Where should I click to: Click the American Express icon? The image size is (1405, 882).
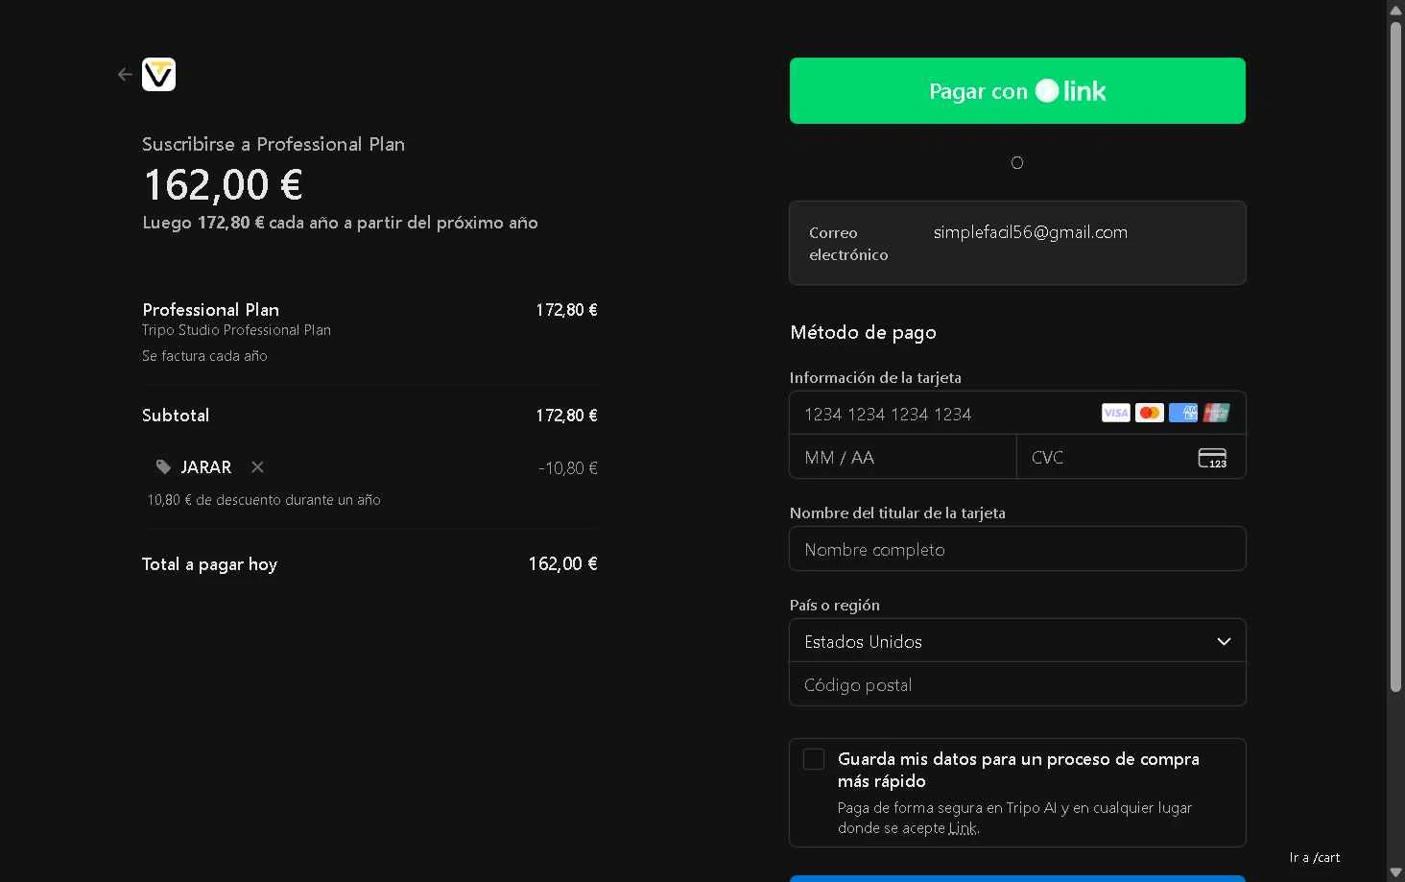click(1182, 413)
